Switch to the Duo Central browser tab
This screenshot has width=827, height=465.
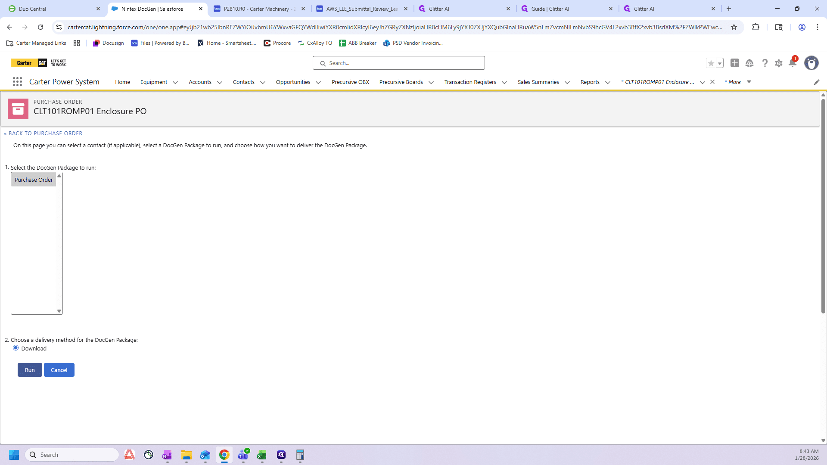point(55,9)
